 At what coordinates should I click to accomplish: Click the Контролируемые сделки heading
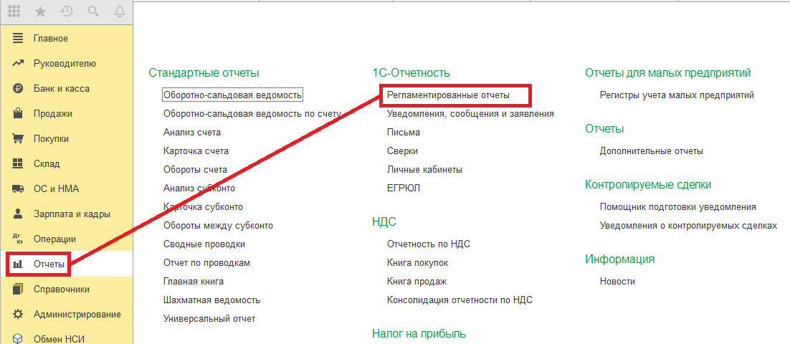pyautogui.click(x=649, y=185)
